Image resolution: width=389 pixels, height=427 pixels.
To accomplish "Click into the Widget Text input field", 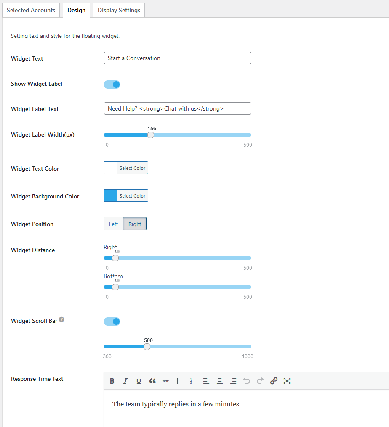I will [x=178, y=58].
